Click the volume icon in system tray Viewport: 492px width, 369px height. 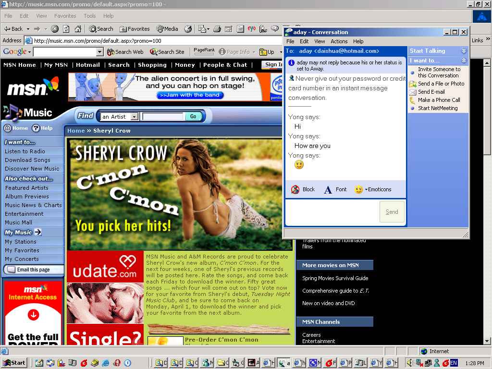pyautogui.click(x=409, y=363)
